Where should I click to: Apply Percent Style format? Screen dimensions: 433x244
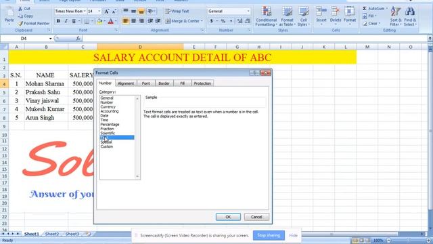click(223, 21)
